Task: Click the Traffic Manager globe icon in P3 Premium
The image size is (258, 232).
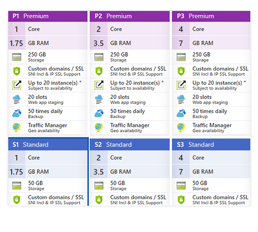Action: (x=181, y=127)
